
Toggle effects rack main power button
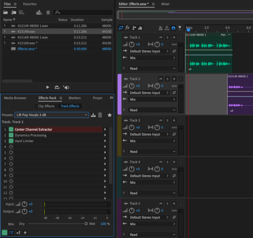click(5, 233)
